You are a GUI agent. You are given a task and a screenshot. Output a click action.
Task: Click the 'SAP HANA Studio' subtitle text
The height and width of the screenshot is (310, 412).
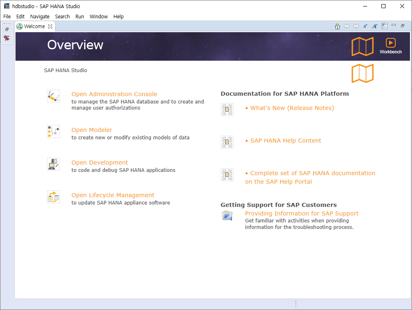pos(65,70)
